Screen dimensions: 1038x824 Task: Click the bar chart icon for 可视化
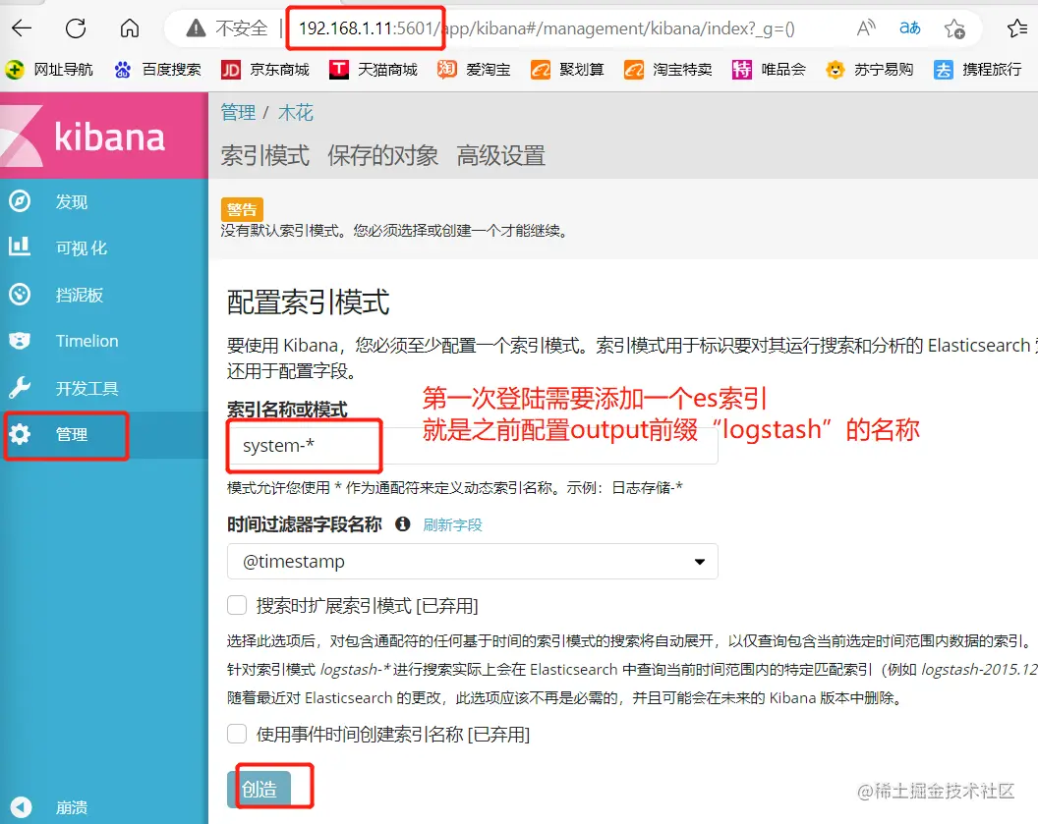(x=20, y=247)
